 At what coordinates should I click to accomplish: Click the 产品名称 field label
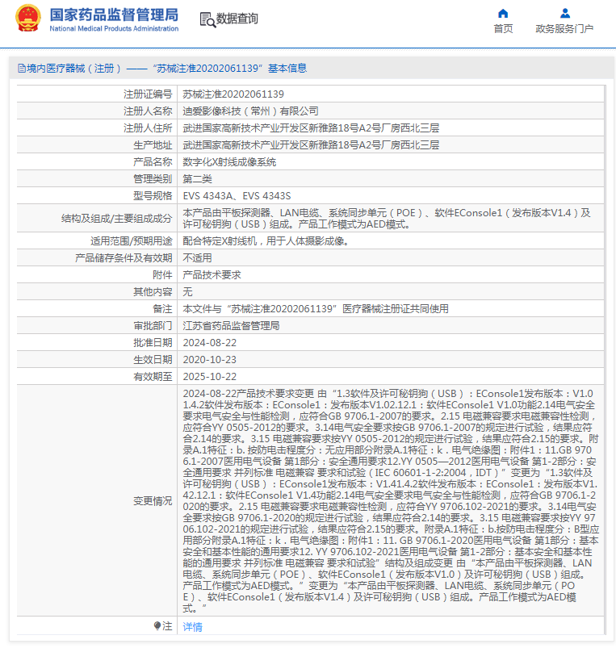[x=153, y=162]
